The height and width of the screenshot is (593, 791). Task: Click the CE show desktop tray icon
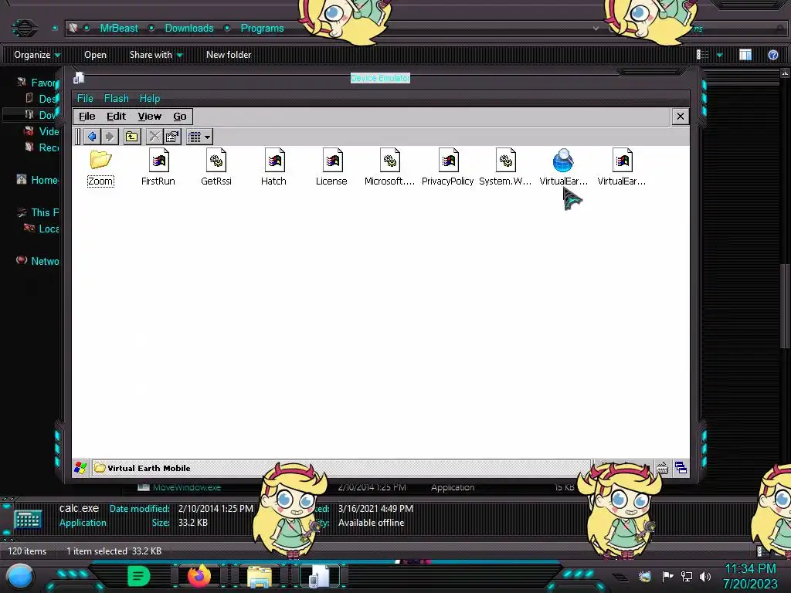[681, 468]
